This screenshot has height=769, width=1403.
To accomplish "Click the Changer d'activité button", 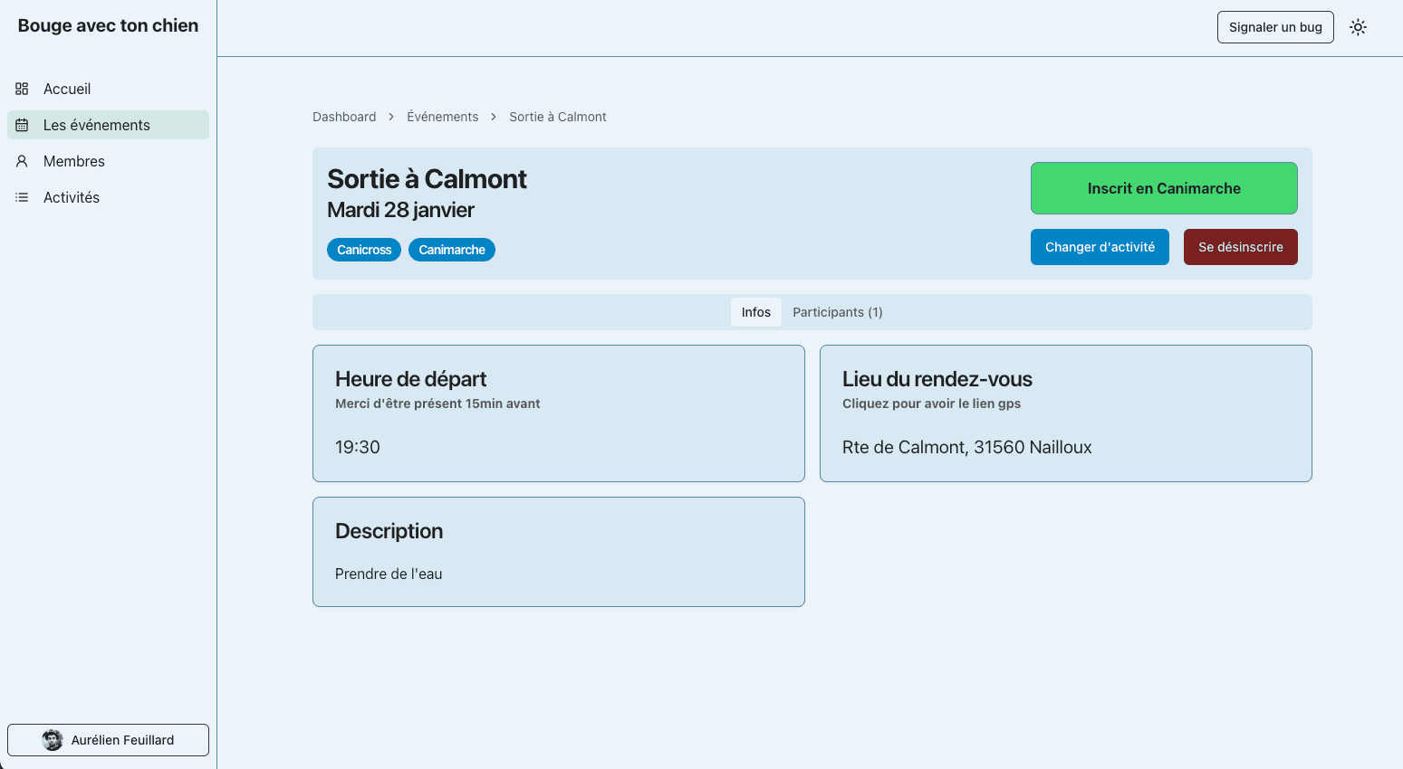I will pyautogui.click(x=1100, y=247).
